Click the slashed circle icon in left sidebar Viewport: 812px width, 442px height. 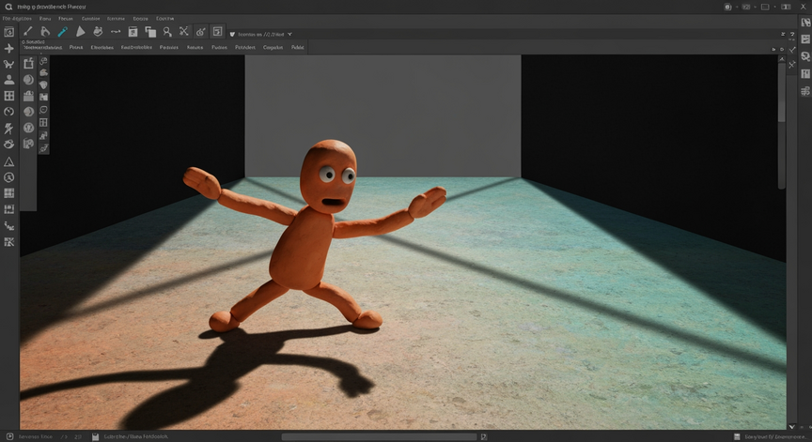(8, 177)
